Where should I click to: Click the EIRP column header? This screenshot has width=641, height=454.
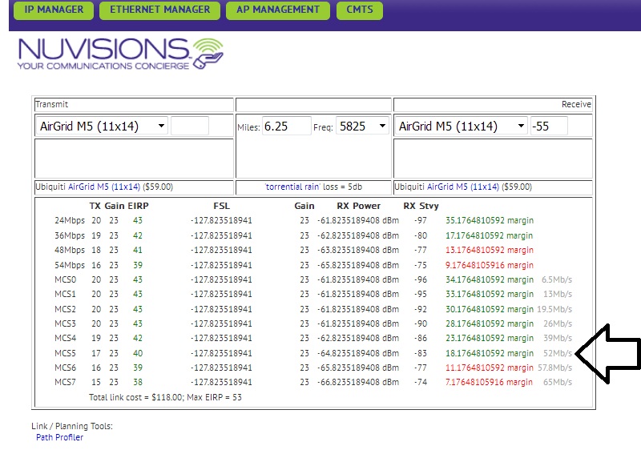[138, 206]
